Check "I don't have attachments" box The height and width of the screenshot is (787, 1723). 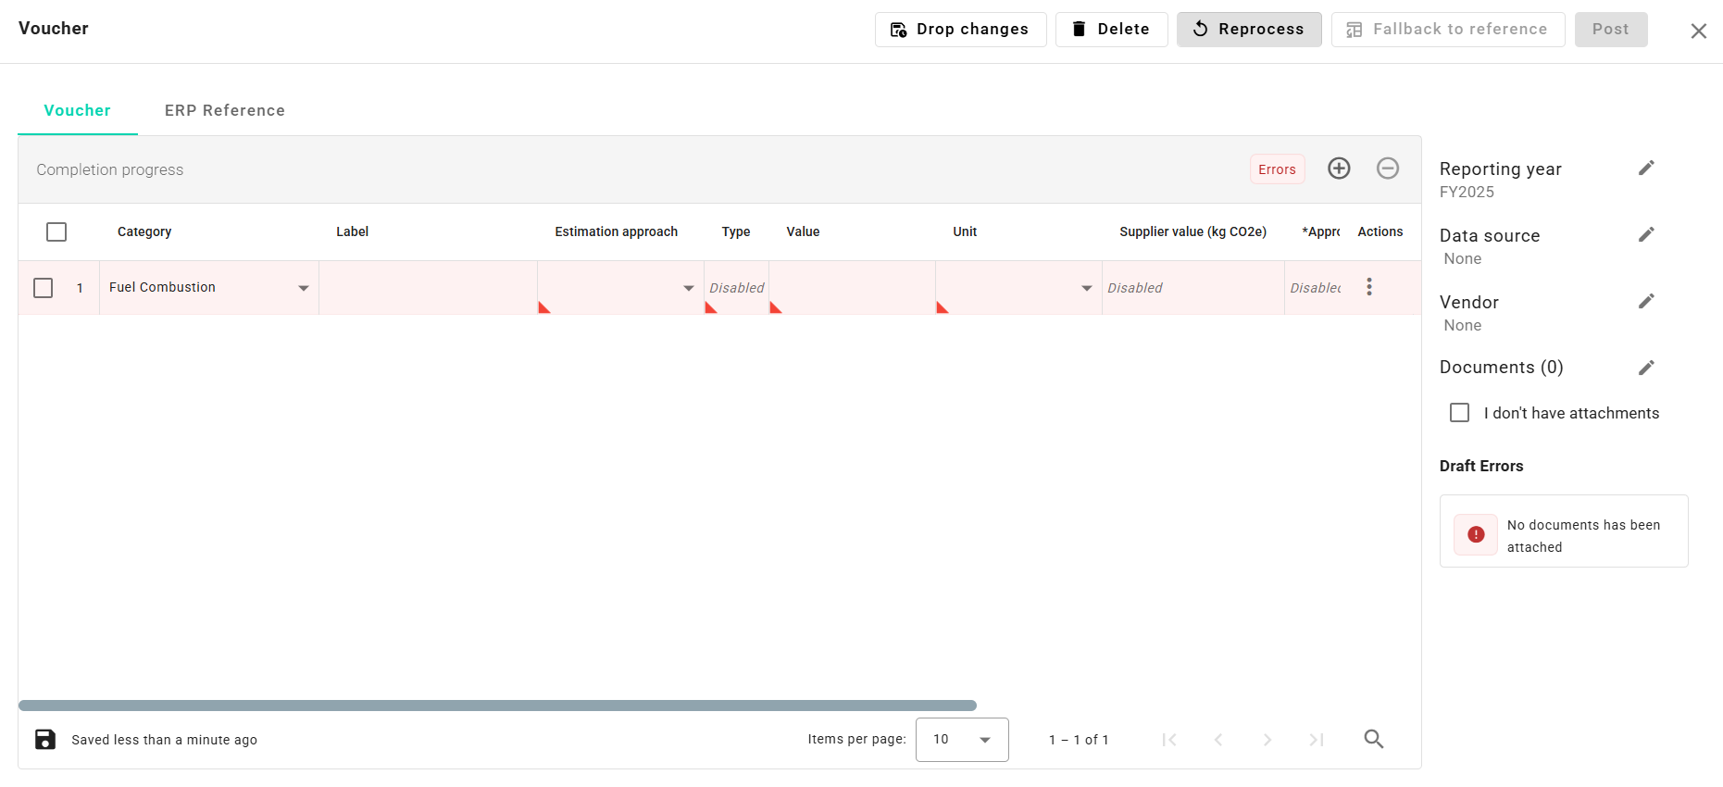pyautogui.click(x=1459, y=413)
